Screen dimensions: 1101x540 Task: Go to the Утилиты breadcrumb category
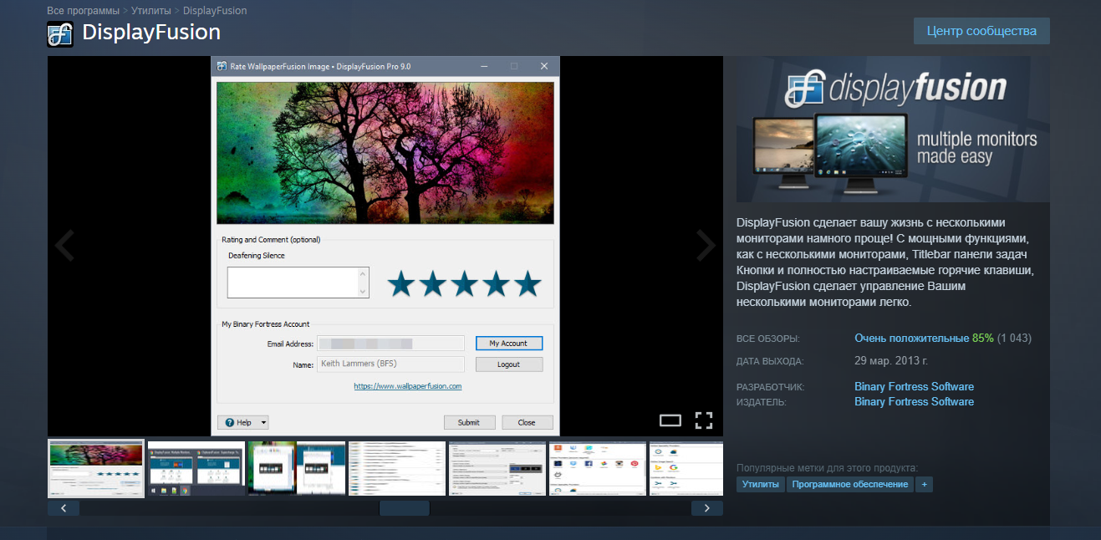[x=151, y=11]
